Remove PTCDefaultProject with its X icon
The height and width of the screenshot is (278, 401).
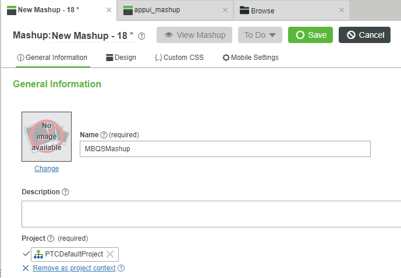pyautogui.click(x=110, y=254)
